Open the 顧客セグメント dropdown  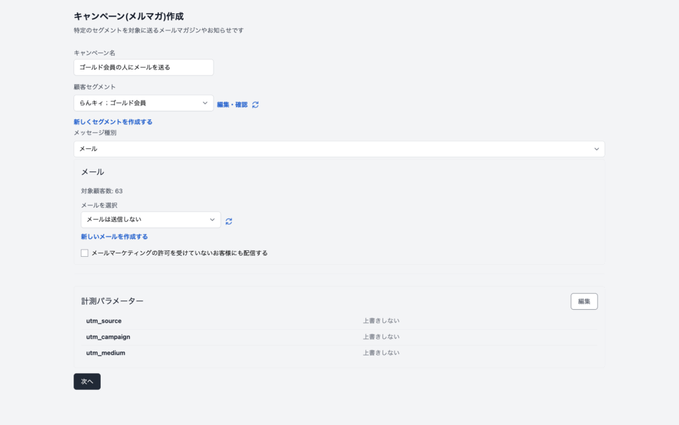143,103
